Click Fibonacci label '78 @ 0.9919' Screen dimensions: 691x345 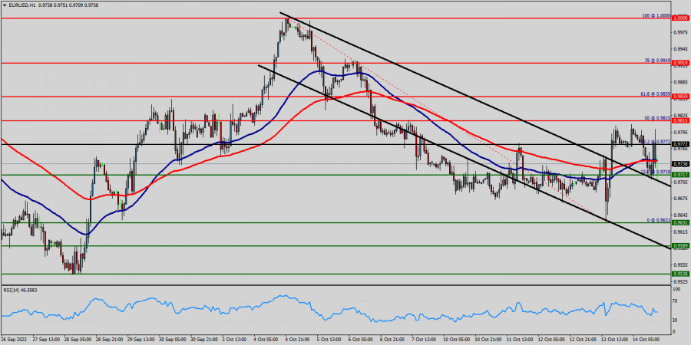(x=658, y=61)
